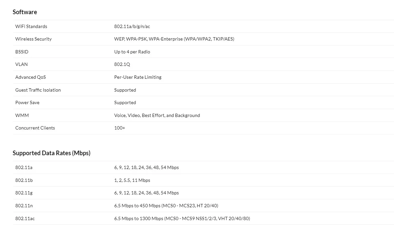The image size is (394, 229).
Task: Select the WMM row label
Action: coord(22,115)
